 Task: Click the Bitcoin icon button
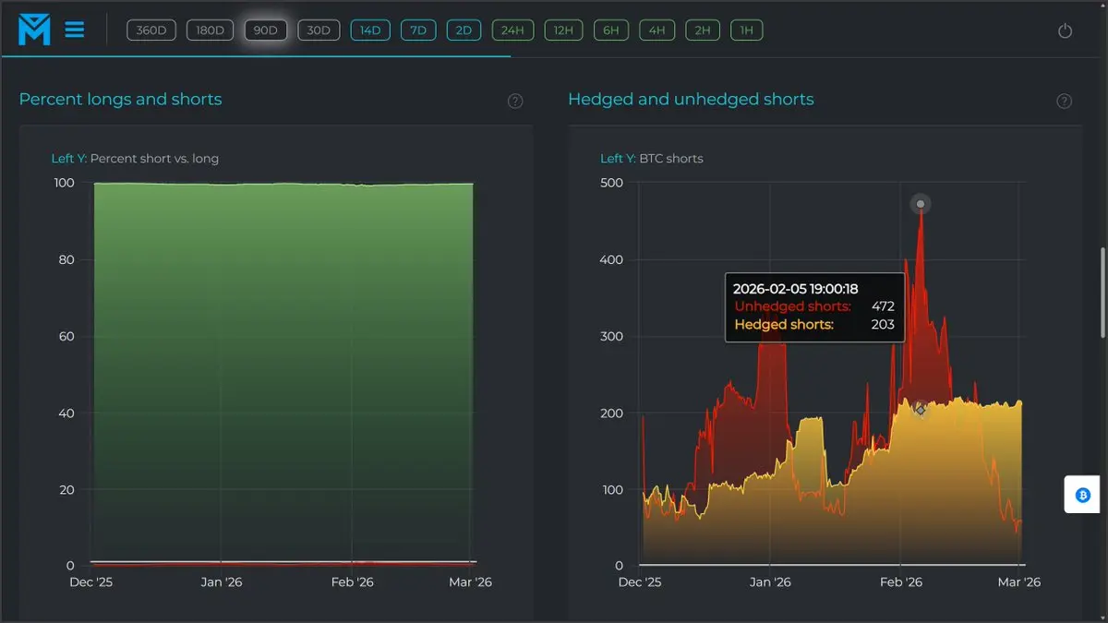point(1083,496)
